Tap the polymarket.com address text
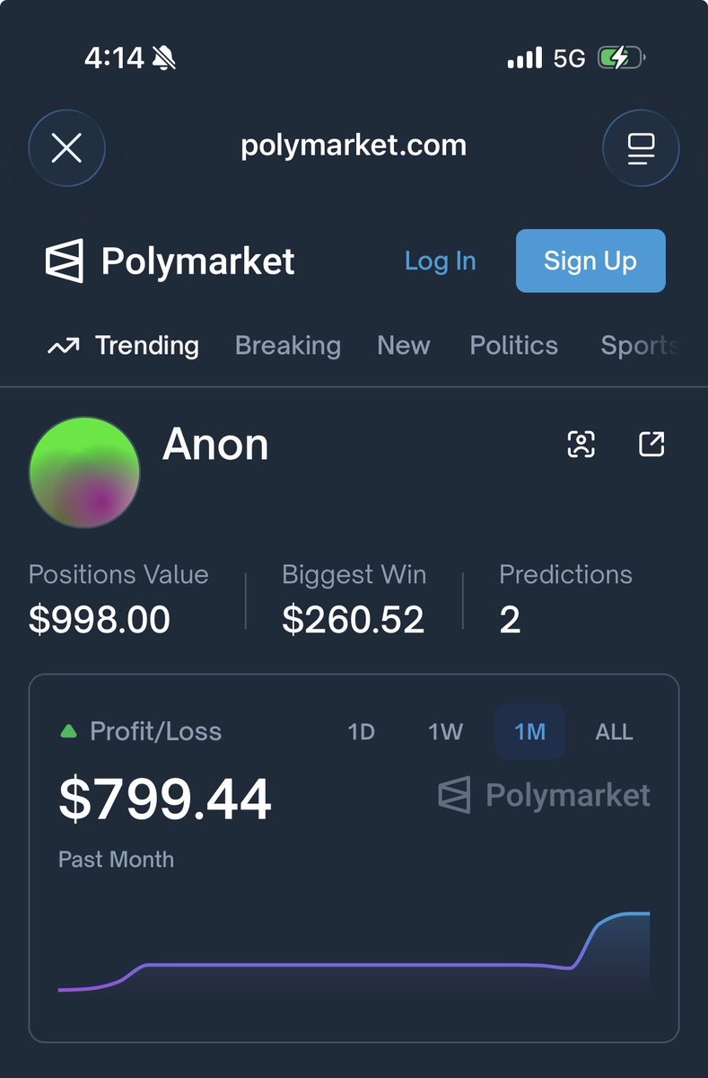Image resolution: width=708 pixels, height=1078 pixels. point(354,146)
